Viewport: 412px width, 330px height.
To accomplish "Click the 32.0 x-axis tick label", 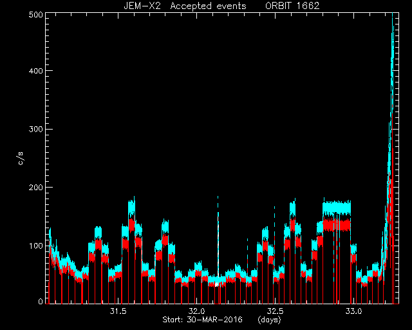I will (x=196, y=311).
